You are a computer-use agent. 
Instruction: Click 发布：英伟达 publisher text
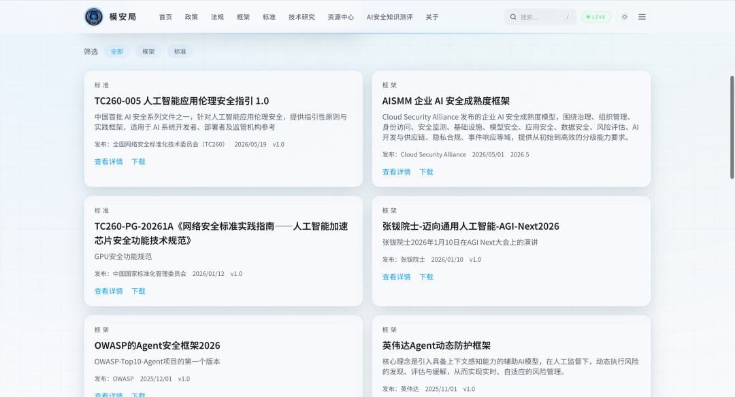point(400,389)
